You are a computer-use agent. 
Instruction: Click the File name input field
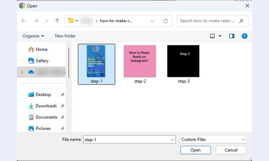tap(127, 140)
